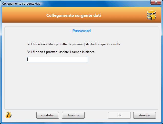Click the empty panel area below the password field
This screenshot has height=124, width=163.
(81, 85)
